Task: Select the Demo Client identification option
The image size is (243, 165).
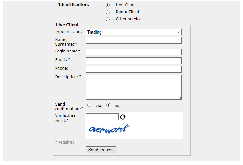Action: [108, 12]
